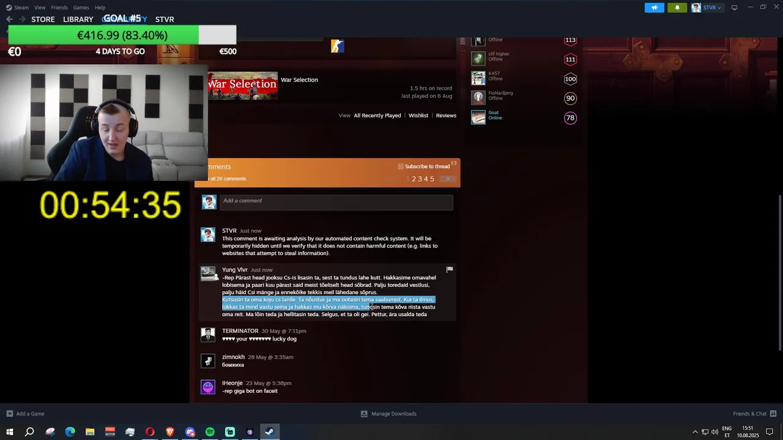The height and width of the screenshot is (440, 783).
Task: Open clif higher's friend avatar
Action: click(x=478, y=59)
